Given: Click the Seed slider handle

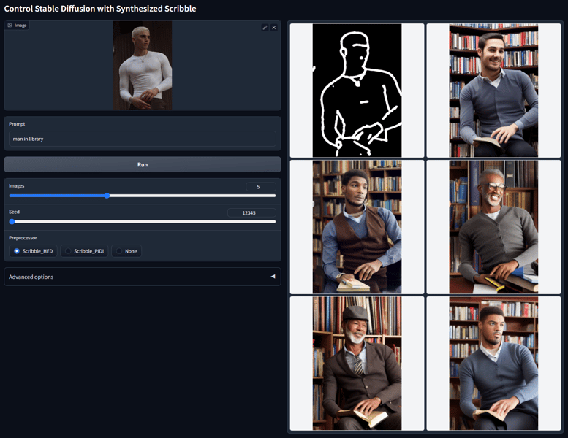Looking at the screenshot, I should pos(12,221).
